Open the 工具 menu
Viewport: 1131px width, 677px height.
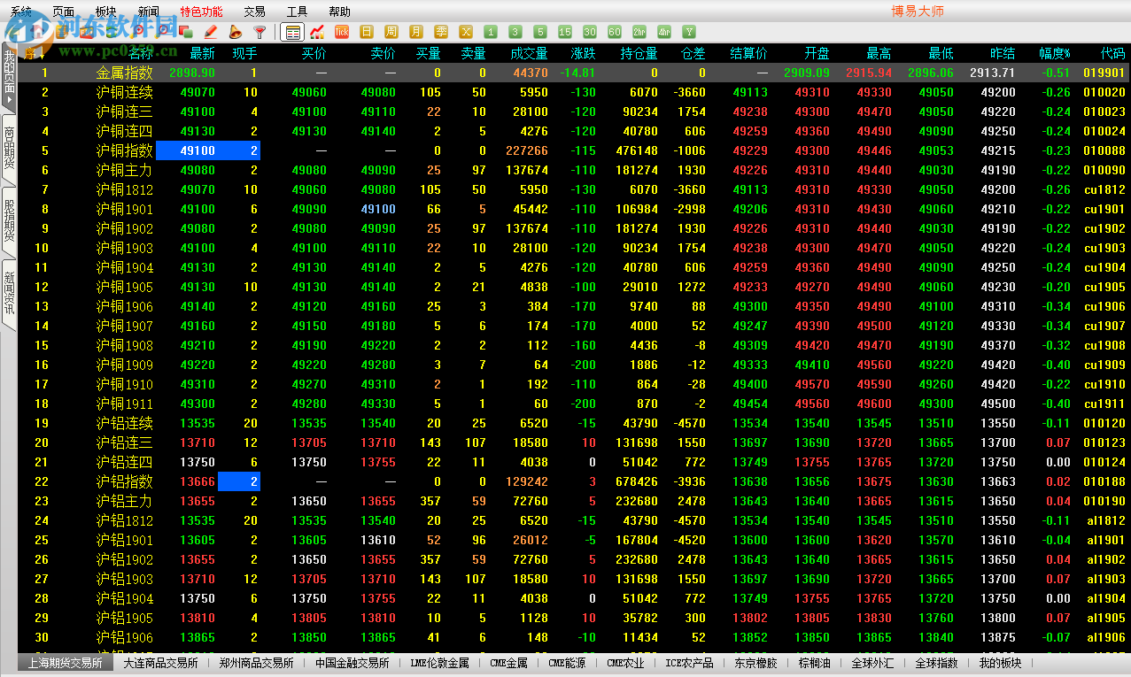click(298, 12)
